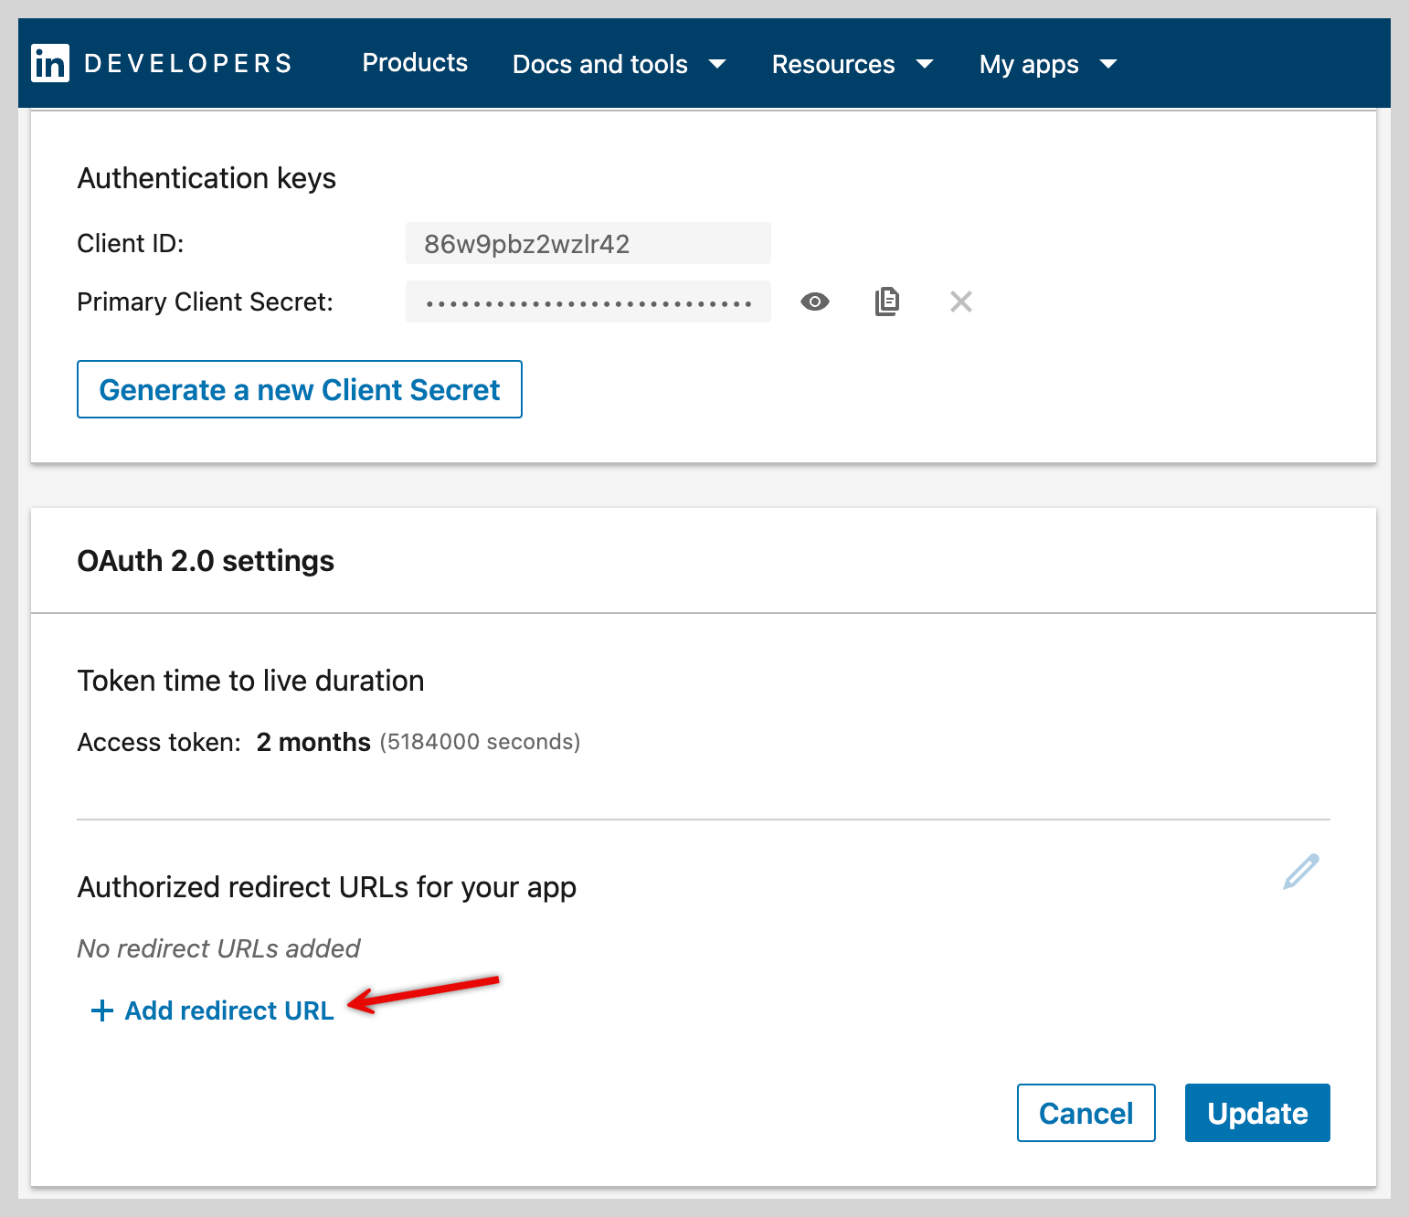Click the 'OAuth 2.0 settings' heading
1409x1217 pixels.
(x=206, y=561)
